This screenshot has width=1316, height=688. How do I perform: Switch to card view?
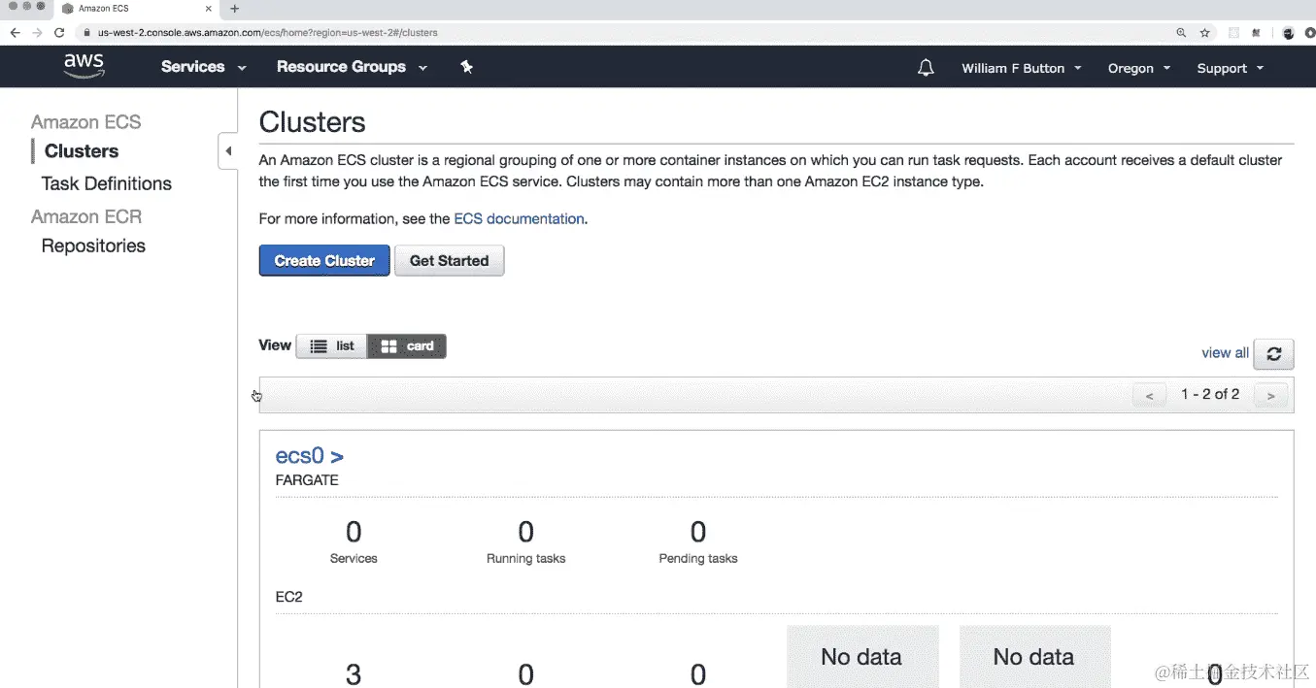tap(407, 346)
